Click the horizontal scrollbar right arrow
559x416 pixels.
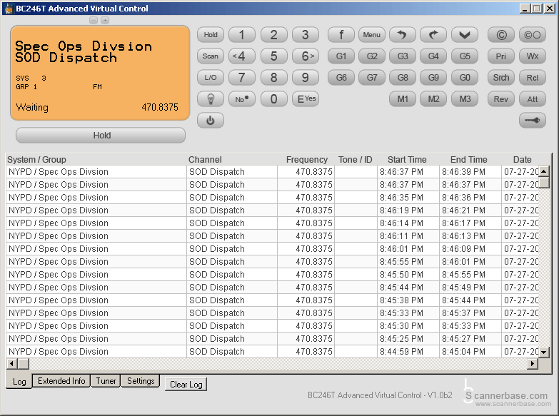532,364
